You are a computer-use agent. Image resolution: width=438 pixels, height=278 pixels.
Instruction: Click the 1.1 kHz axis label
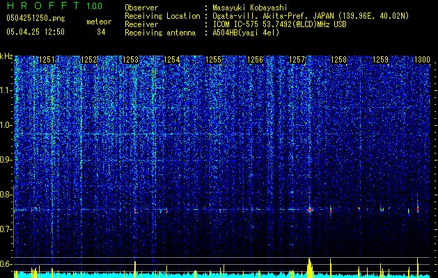coord(6,90)
